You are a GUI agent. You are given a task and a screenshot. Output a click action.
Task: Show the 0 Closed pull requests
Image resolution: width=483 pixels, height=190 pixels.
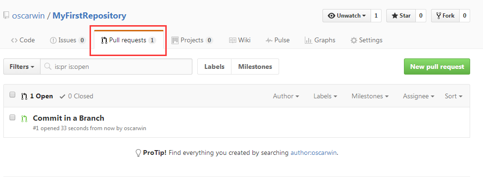pos(76,96)
